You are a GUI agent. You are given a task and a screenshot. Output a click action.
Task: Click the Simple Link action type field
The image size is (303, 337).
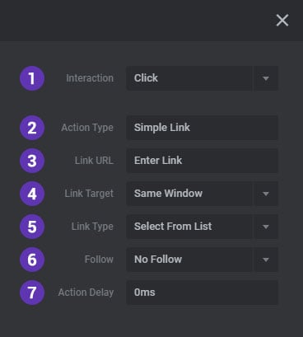(x=202, y=128)
